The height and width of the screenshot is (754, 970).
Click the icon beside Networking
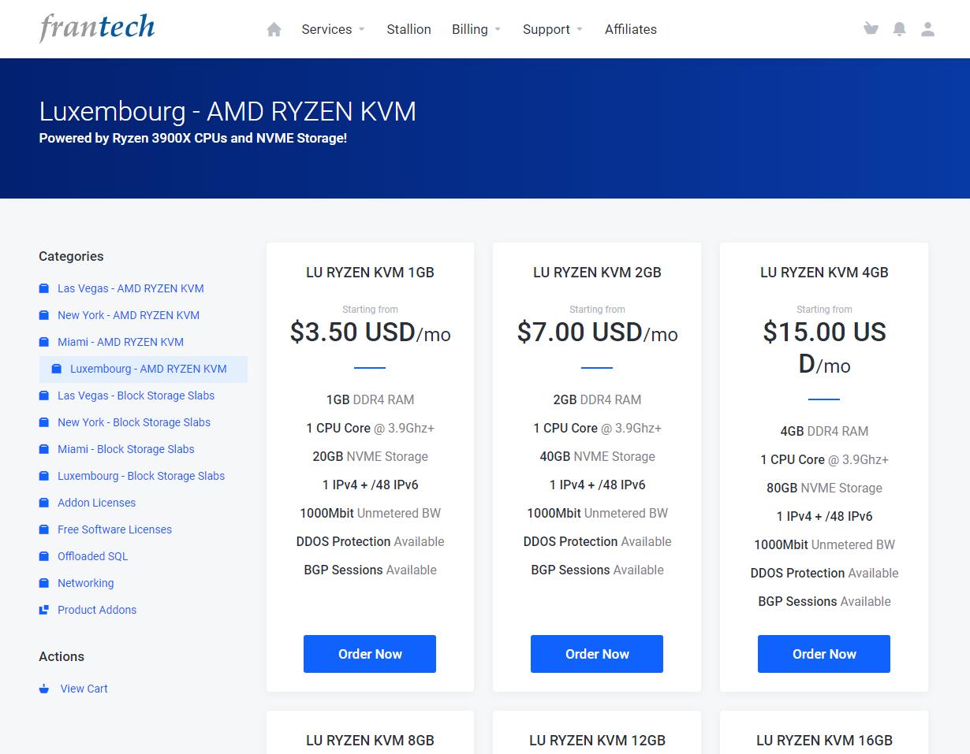[x=44, y=583]
